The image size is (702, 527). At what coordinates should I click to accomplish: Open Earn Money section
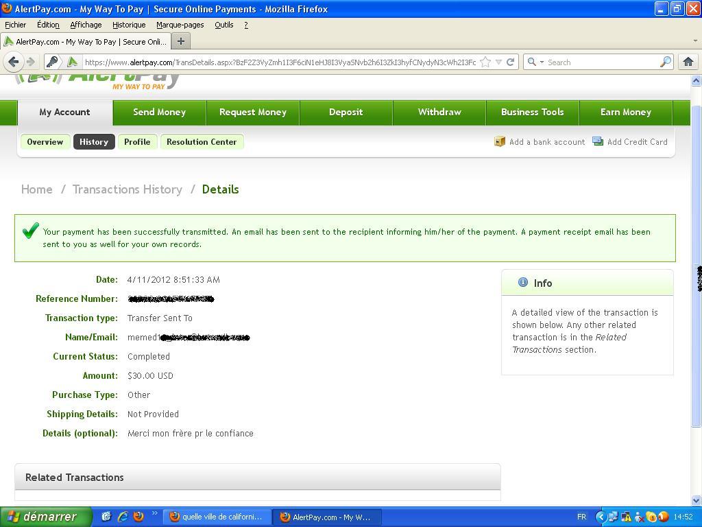point(626,112)
